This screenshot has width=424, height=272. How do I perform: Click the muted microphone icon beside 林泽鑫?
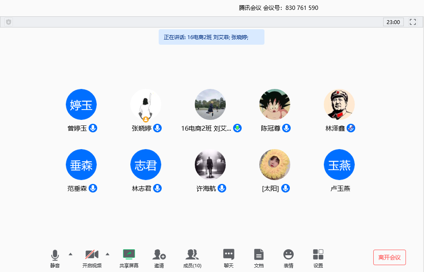(351, 128)
